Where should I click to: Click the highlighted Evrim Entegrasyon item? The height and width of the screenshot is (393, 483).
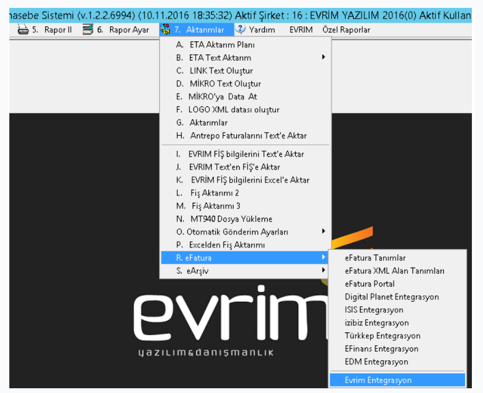(398, 380)
